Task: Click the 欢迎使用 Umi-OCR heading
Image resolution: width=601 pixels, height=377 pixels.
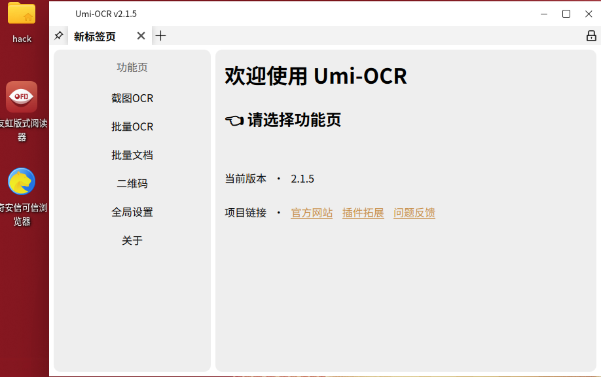Action: pos(316,76)
